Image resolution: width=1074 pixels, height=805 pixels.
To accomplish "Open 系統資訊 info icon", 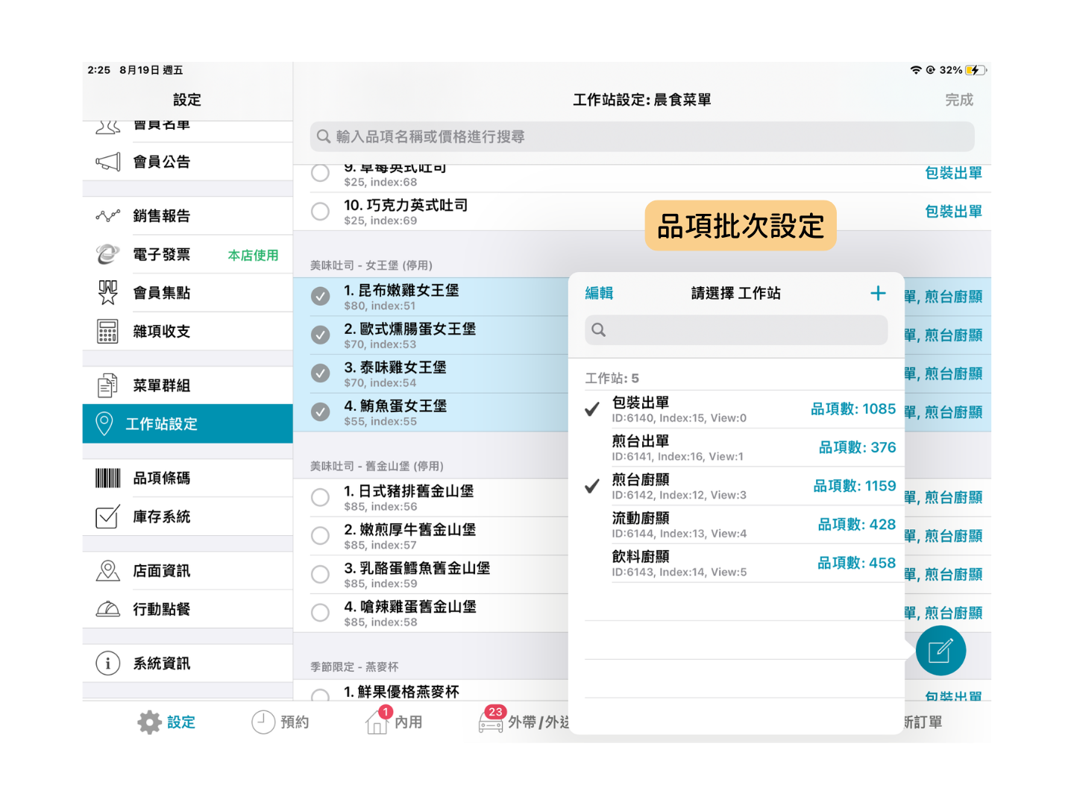I will coord(108,663).
